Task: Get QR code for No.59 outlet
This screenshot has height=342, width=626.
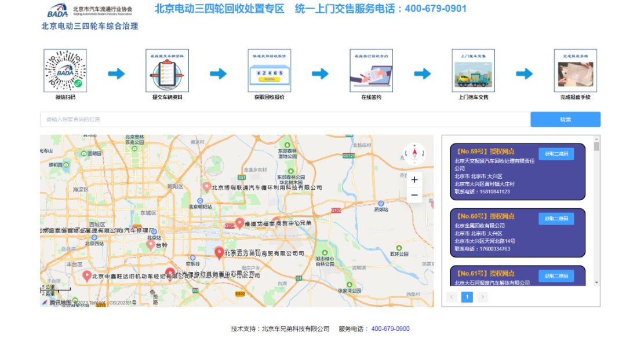Action: tap(556, 154)
